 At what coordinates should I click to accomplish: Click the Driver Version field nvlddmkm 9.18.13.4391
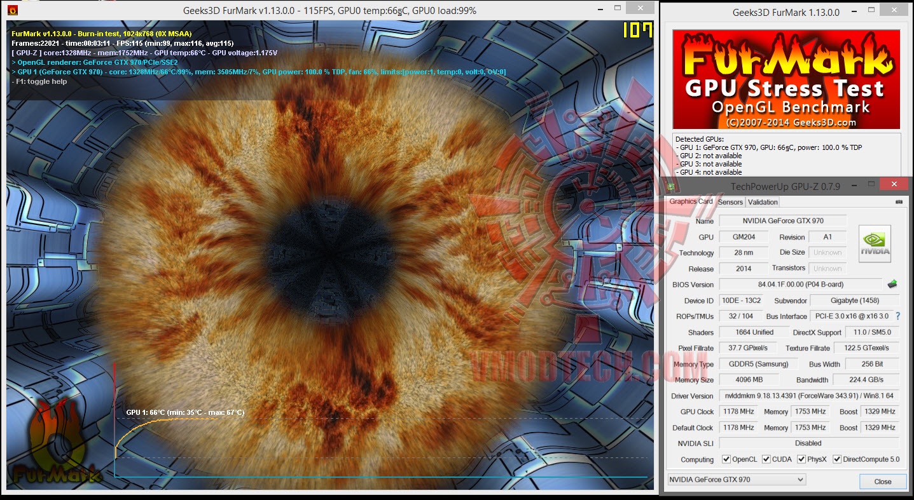coord(809,396)
